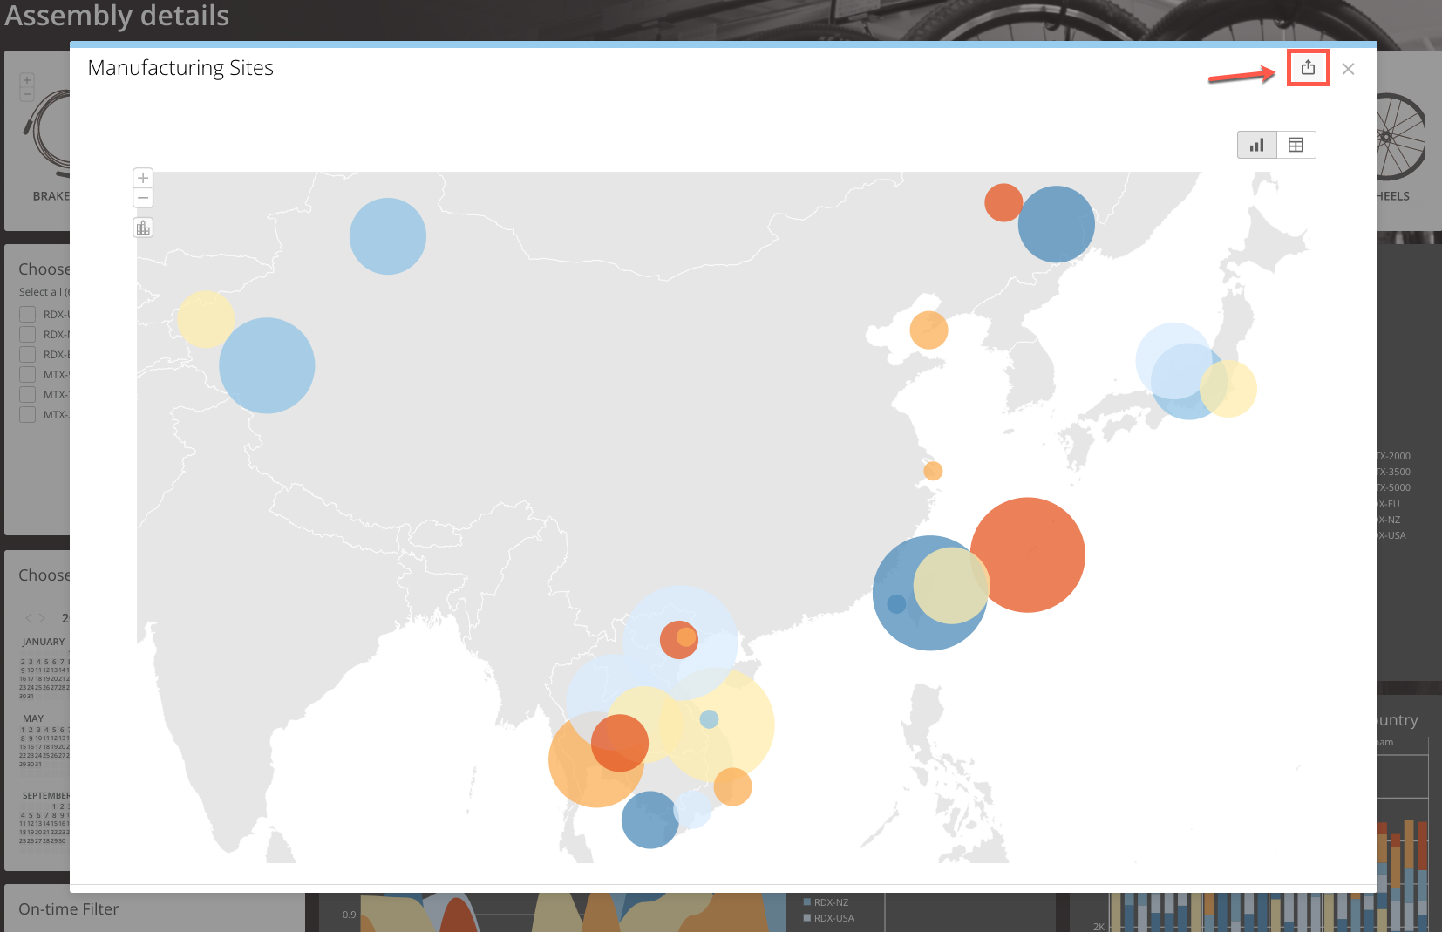Click the city buildings icon under zoom controls

(143, 228)
